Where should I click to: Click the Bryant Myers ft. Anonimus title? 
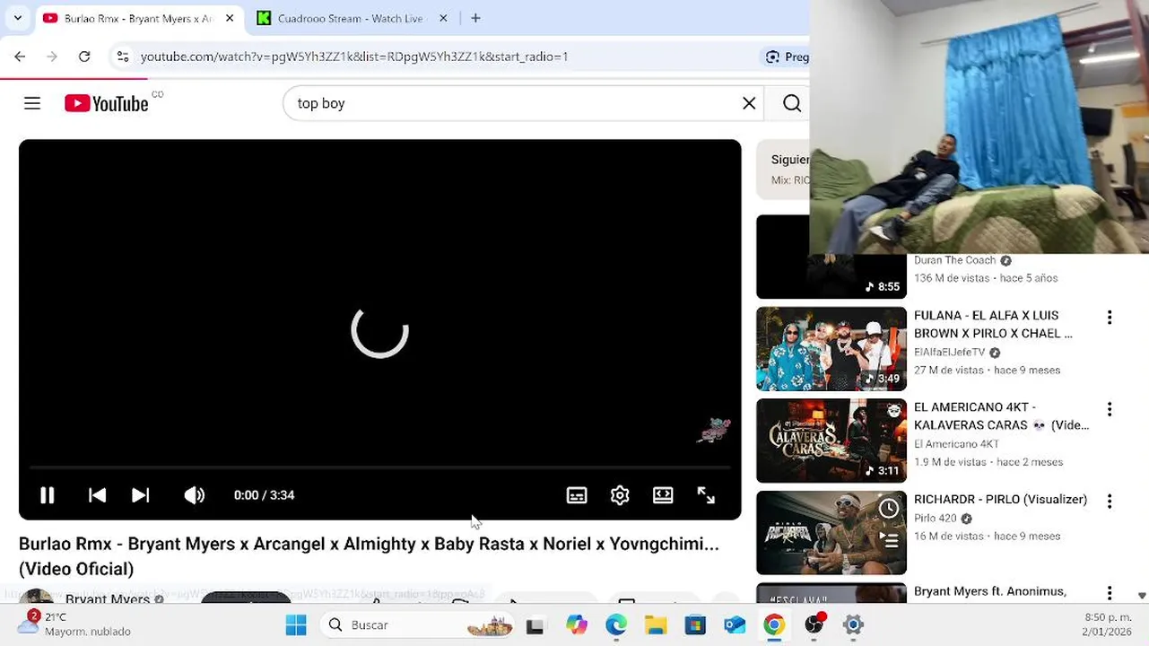tap(990, 591)
